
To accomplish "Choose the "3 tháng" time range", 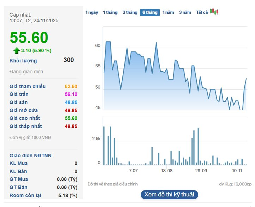I will tap(130, 12).
